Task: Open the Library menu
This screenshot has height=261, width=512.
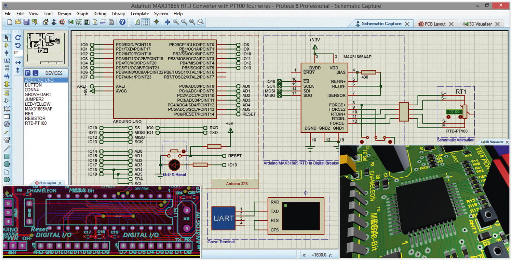Action: click(118, 14)
